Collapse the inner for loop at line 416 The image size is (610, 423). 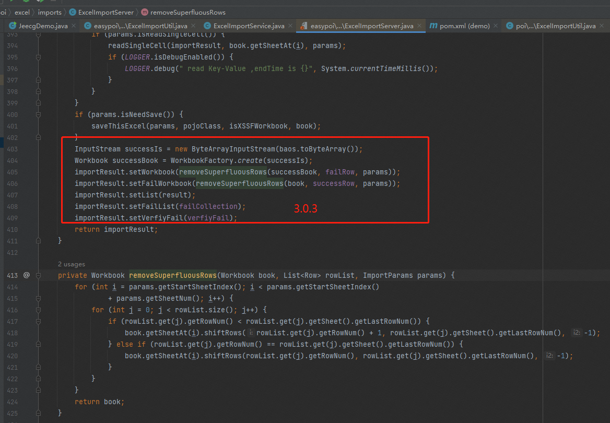click(38, 310)
